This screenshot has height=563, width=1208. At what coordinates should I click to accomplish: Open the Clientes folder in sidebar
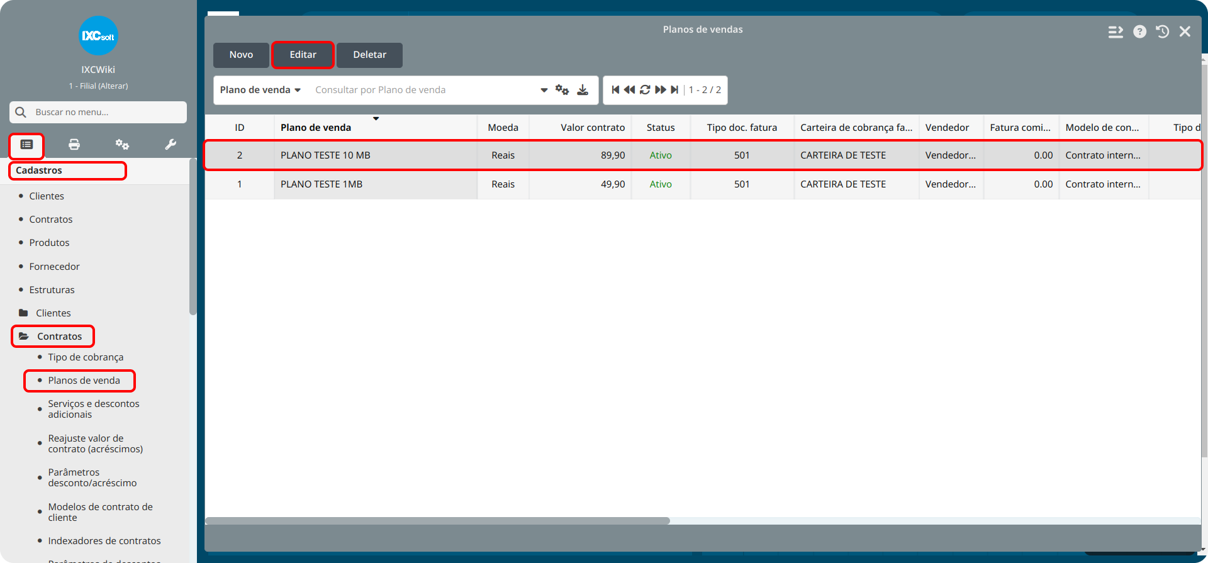(x=45, y=313)
